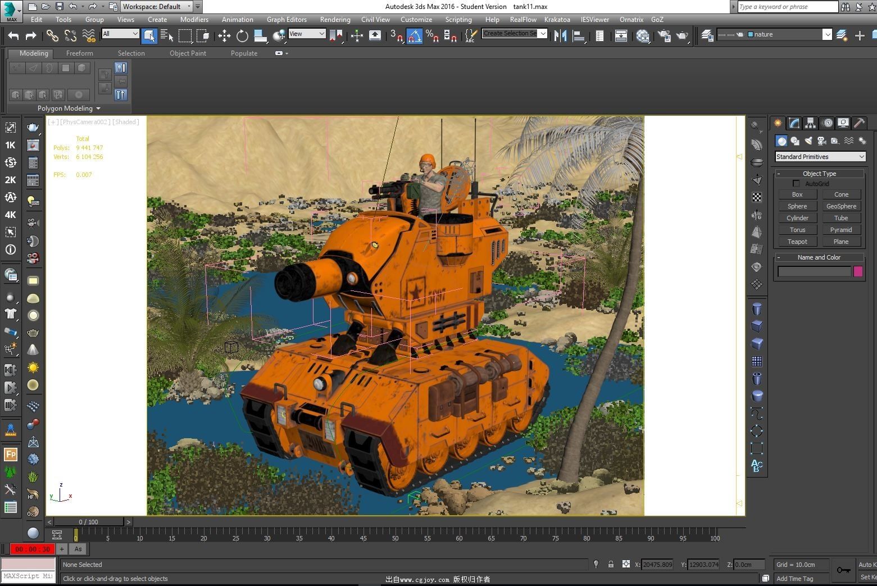
Task: Select the Helpers tape-measure icon
Action: 835,140
